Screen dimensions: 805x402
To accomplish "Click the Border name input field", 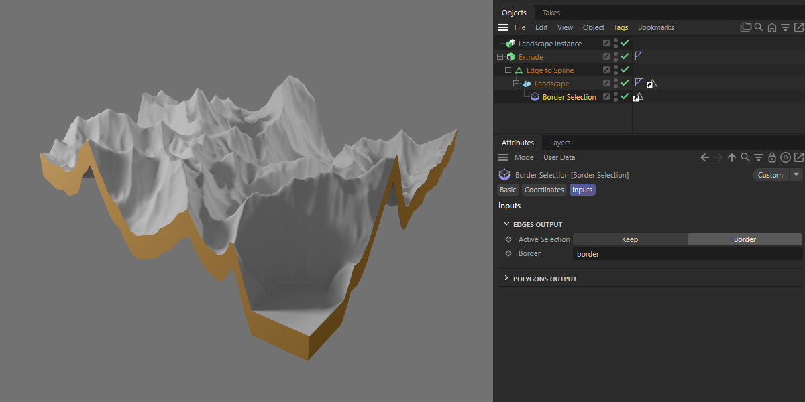I will pyautogui.click(x=688, y=254).
